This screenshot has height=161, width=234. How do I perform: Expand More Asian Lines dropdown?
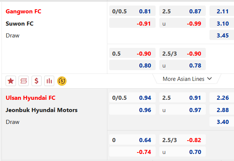click(187, 79)
